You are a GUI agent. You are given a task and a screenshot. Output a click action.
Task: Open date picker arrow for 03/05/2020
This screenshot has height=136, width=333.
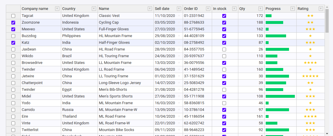[179, 22]
